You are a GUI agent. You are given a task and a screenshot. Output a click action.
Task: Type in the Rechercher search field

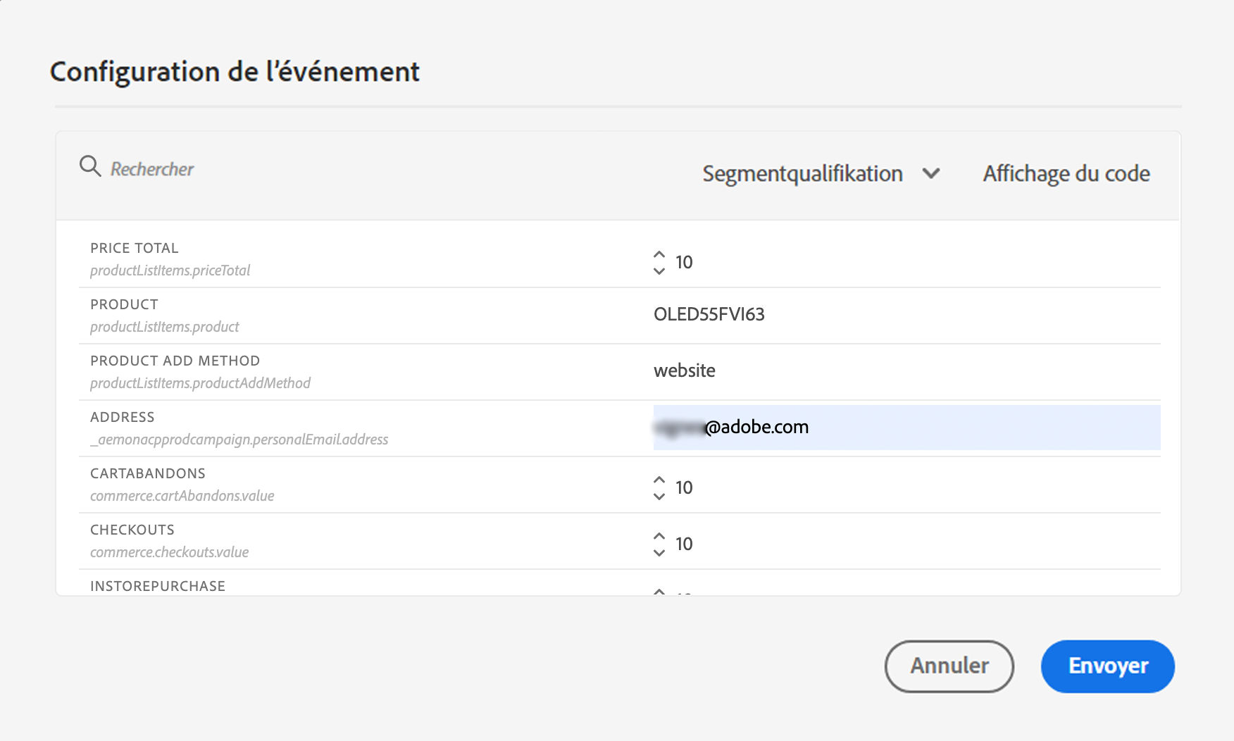pyautogui.click(x=282, y=169)
